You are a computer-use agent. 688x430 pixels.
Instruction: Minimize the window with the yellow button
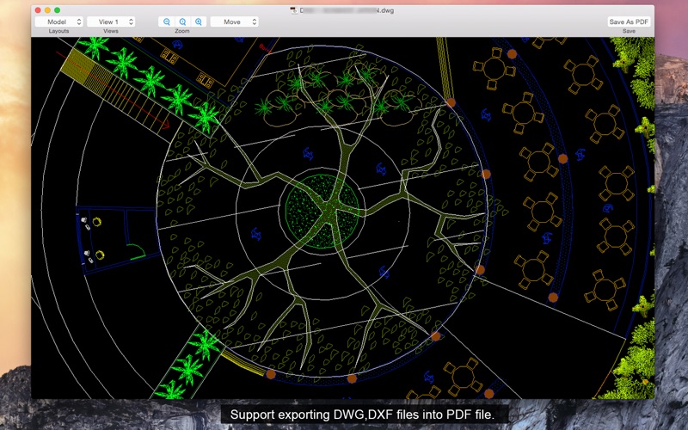pyautogui.click(x=47, y=9)
